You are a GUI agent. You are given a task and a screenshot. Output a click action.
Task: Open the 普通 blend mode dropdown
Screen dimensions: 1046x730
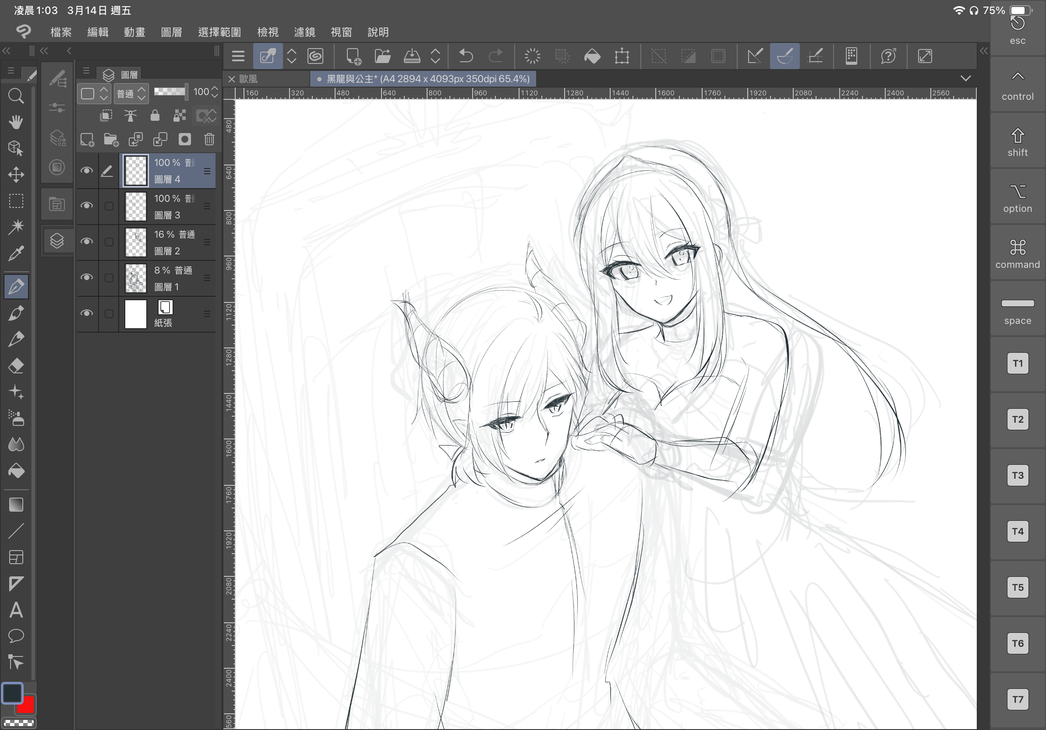tap(131, 94)
